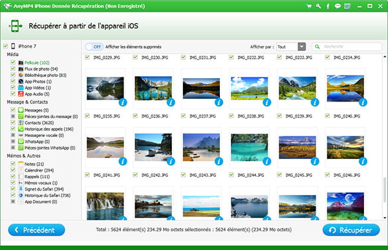
Task: Select Pellicule (102) category
Action: pos(37,63)
